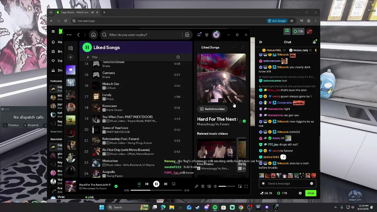This screenshot has height=212, width=377.
Task: Open more options in Now Playing panel
Action: click(x=235, y=47)
